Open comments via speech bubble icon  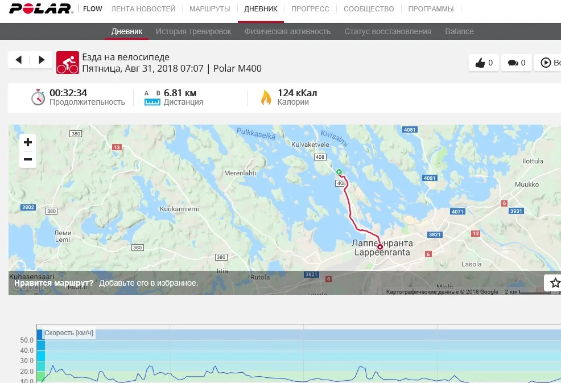click(516, 63)
